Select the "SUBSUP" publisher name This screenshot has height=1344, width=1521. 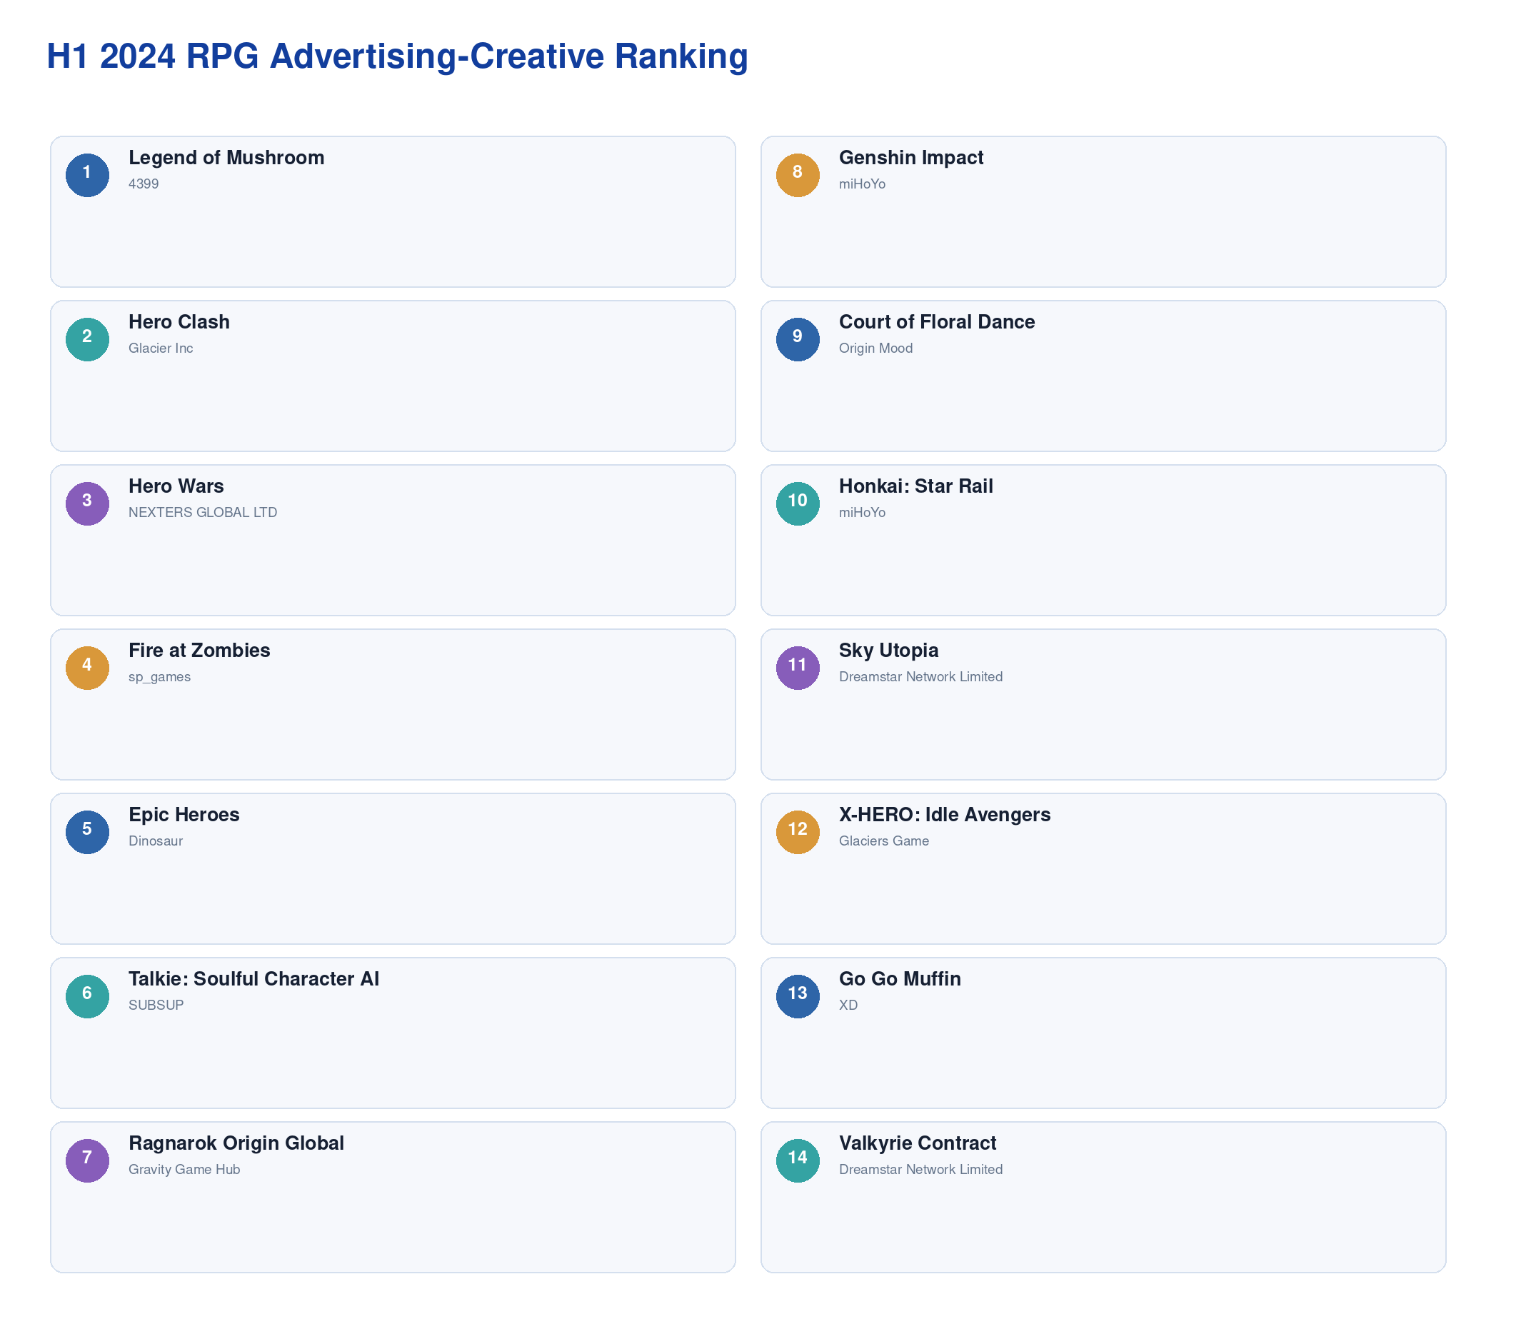(x=156, y=1007)
